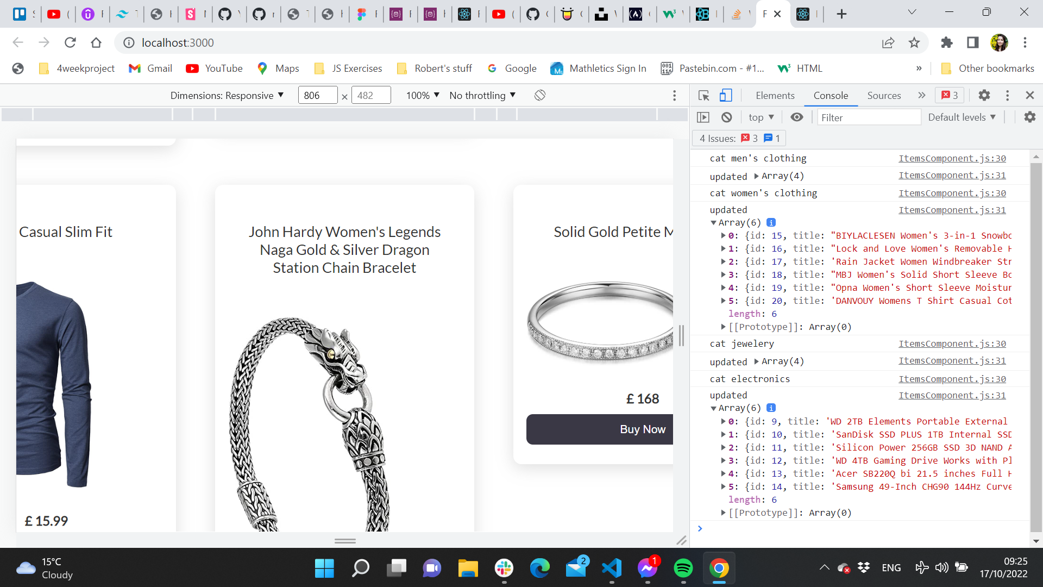Open the Sources panel tab
This screenshot has width=1043, height=587.
[884, 95]
